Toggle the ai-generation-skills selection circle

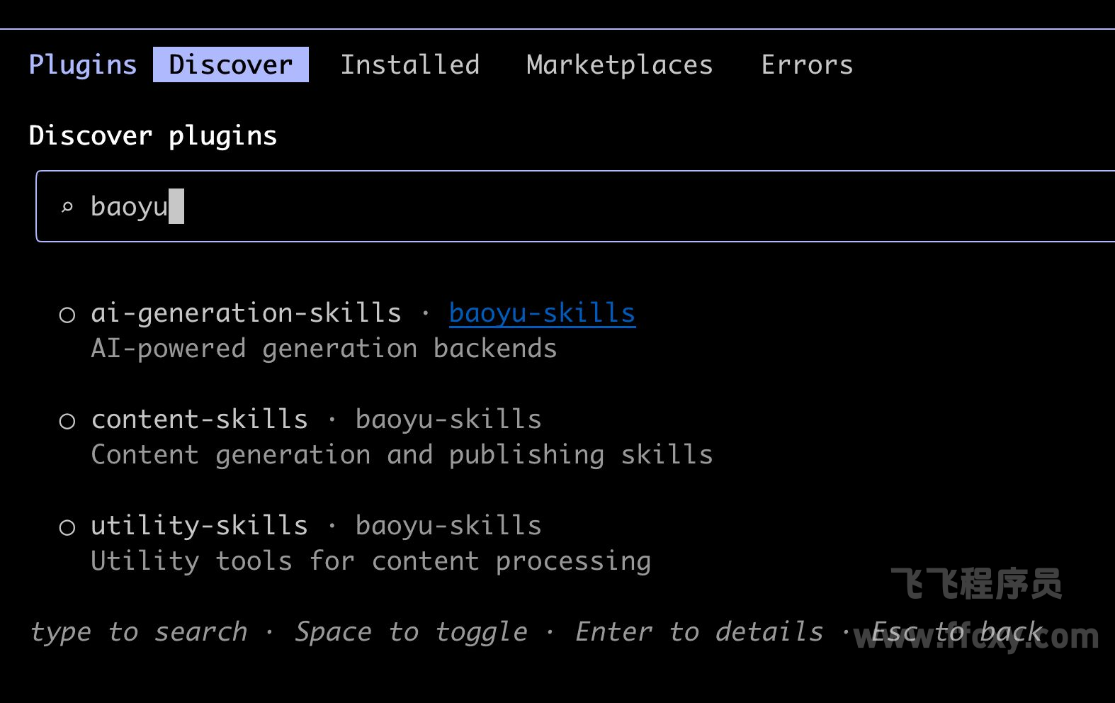point(67,314)
